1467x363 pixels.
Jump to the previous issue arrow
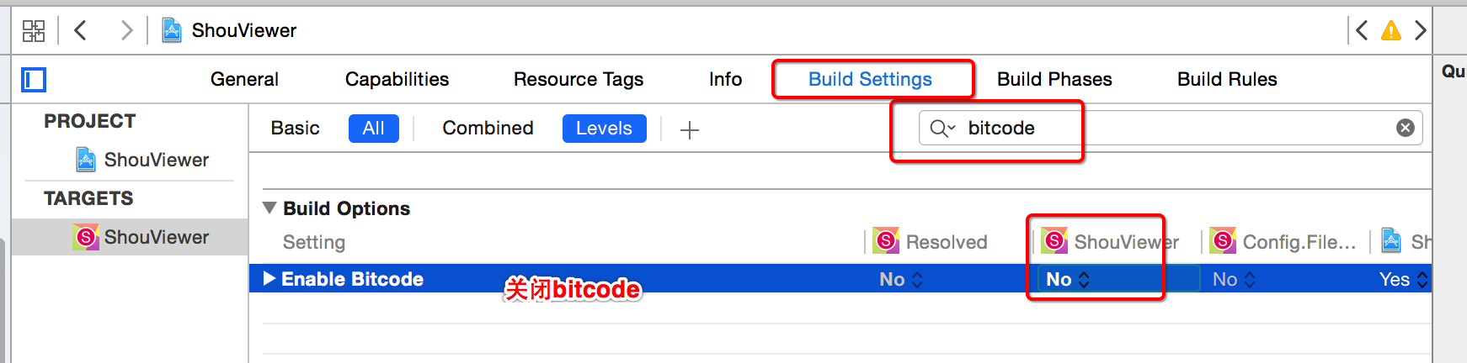click(1362, 31)
